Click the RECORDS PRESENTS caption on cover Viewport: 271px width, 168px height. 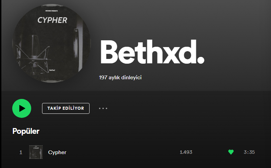[x=52, y=11]
